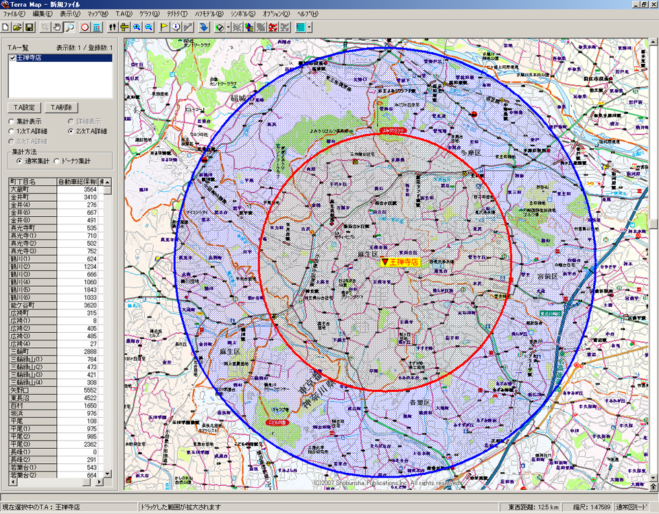Click the map's vertical scrollbar up arrow
The height and width of the screenshot is (514, 659).
(654, 42)
